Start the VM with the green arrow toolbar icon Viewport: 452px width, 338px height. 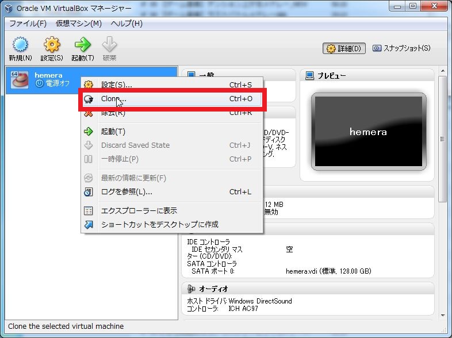tap(83, 45)
